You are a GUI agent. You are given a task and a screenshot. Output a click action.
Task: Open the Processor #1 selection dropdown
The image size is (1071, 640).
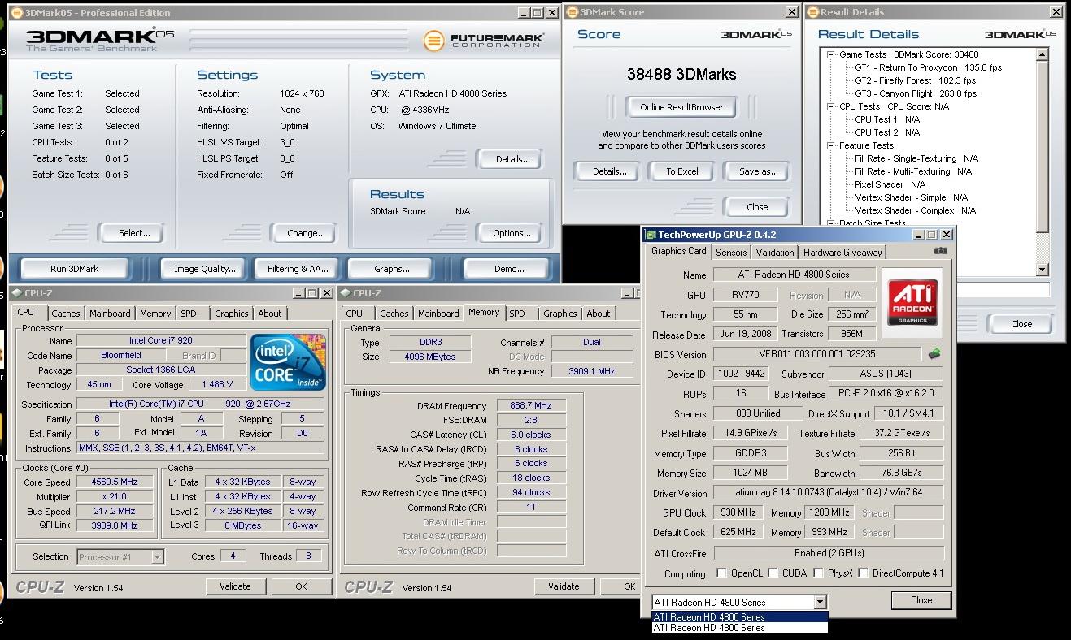click(157, 556)
